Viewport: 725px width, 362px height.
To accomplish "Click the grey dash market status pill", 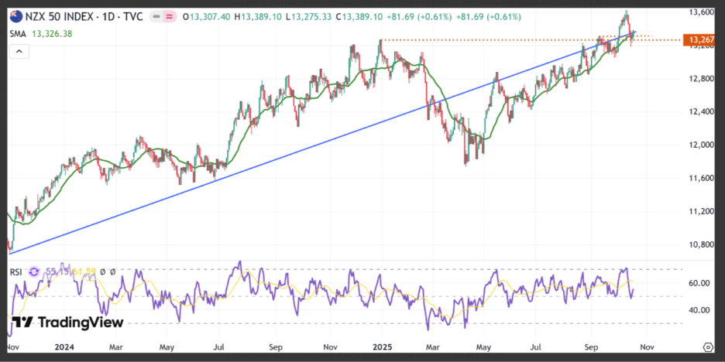I will 158,17.
